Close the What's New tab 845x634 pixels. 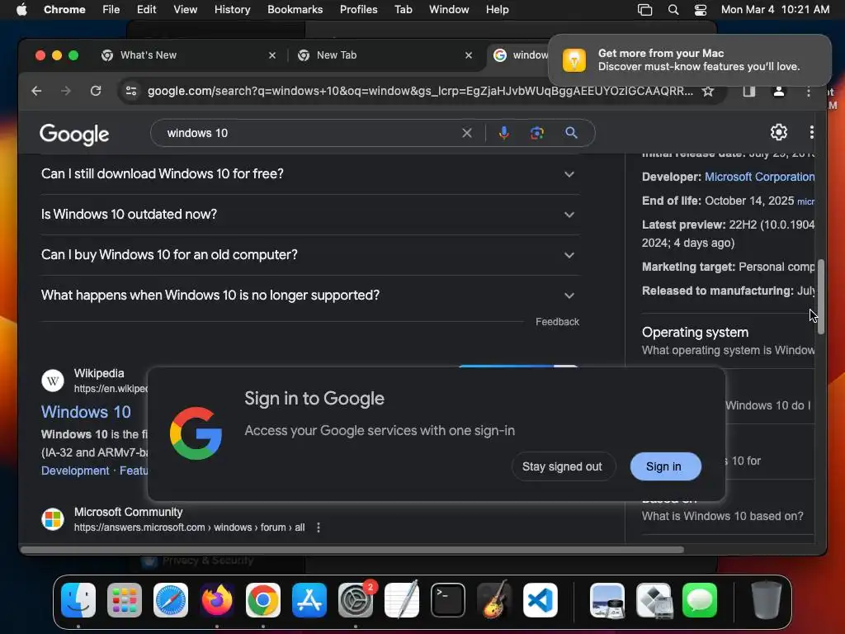click(272, 55)
